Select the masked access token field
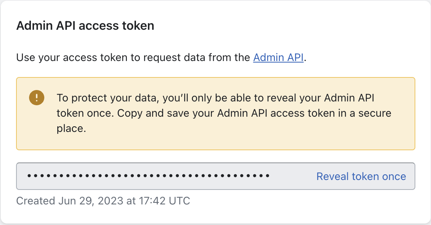Viewport: 431px width, 225px height. [215, 176]
